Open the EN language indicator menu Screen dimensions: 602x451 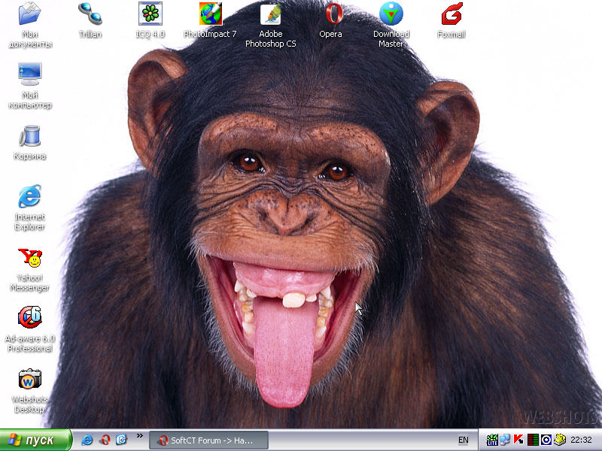click(464, 440)
